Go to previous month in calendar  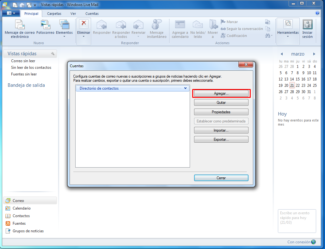pyautogui.click(x=281, y=54)
